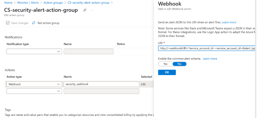
Task: Open the Webhook action type dropdown
Action: click(x=34, y=84)
